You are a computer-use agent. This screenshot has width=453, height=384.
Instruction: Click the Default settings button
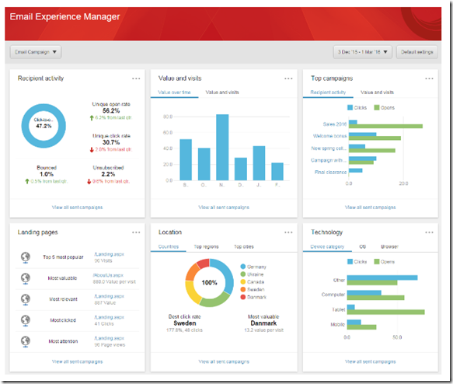(417, 52)
